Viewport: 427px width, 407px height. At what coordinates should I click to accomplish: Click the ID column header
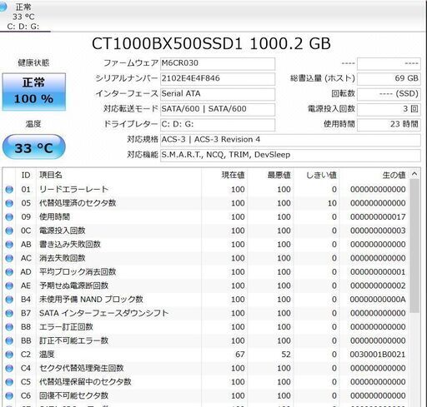point(26,175)
